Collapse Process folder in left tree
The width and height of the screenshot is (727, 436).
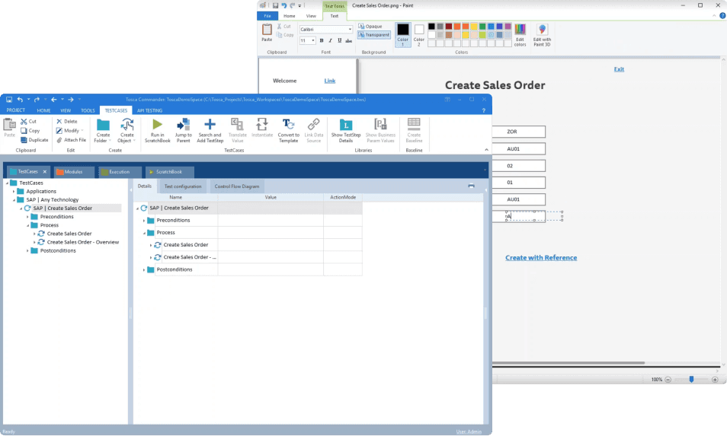27,225
